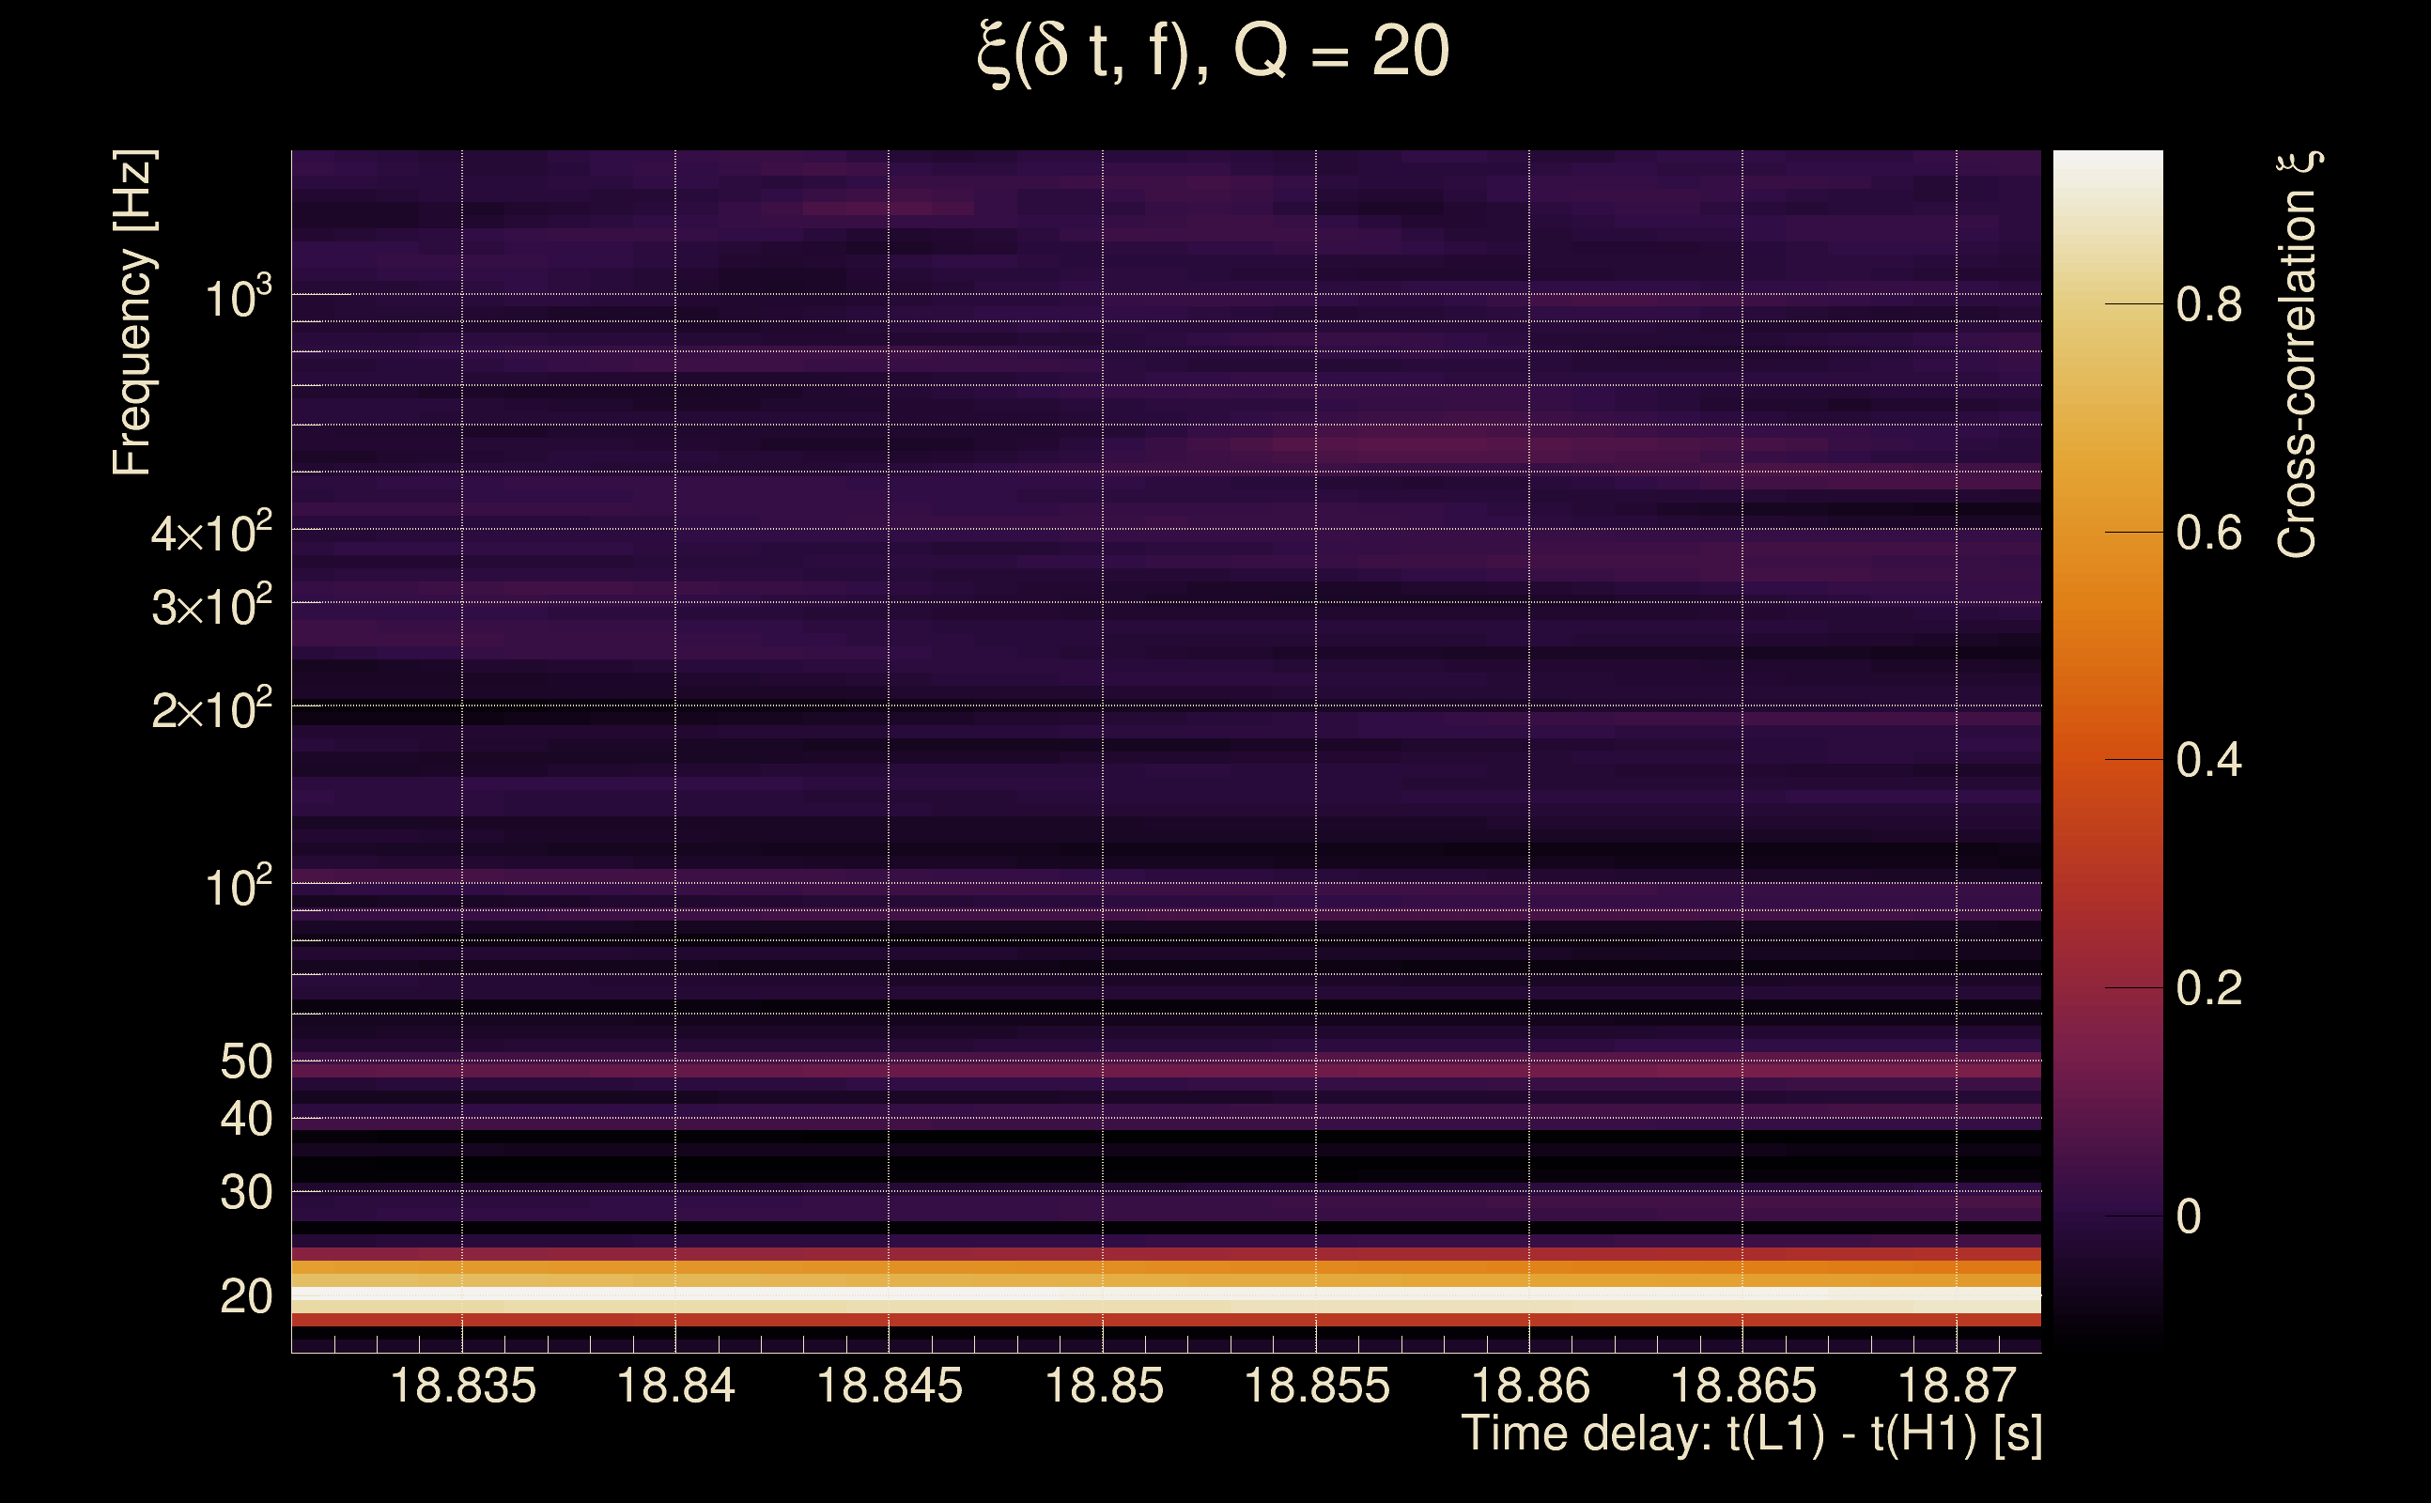Click the bright white band near 20 Hz
This screenshot has height=1503, width=2431.
click(1166, 1294)
